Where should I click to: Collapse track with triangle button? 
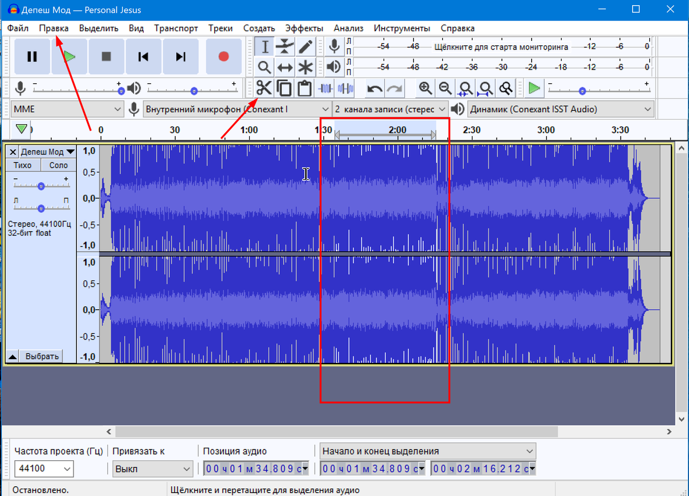click(13, 356)
